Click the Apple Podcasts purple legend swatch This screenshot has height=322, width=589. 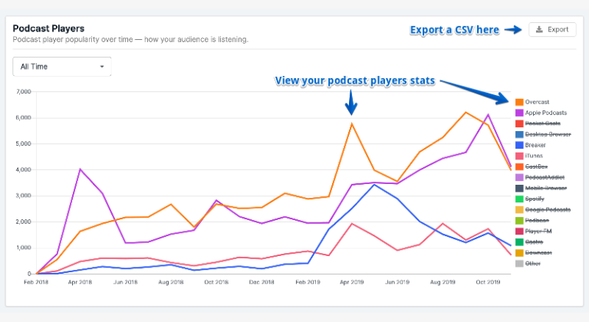[x=519, y=113]
